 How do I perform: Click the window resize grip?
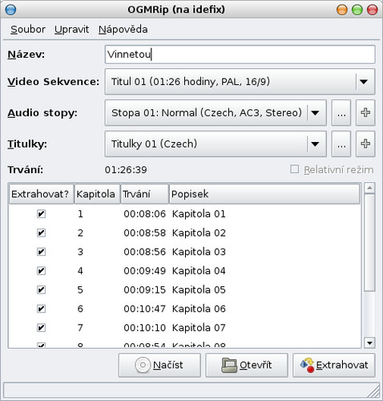(x=374, y=391)
